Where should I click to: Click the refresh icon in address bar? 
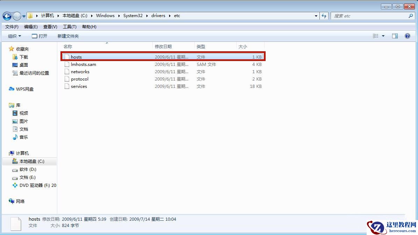324,16
